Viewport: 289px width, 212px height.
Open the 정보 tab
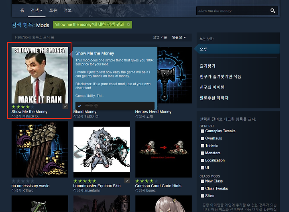pos(67,10)
